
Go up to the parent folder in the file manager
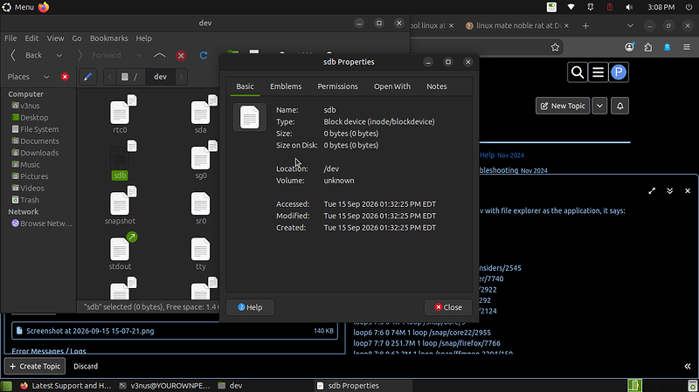point(159,55)
